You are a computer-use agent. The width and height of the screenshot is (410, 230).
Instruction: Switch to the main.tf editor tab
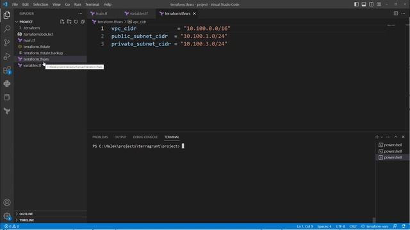tap(101, 13)
